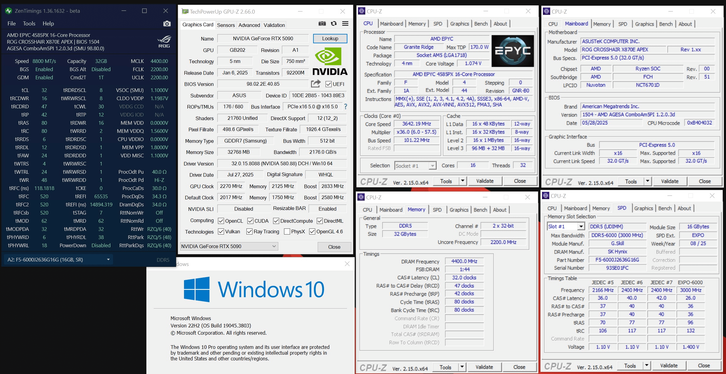Click the ZenTimings screenshot camera icon
Image resolution: width=726 pixels, height=374 pixels.
pyautogui.click(x=167, y=24)
